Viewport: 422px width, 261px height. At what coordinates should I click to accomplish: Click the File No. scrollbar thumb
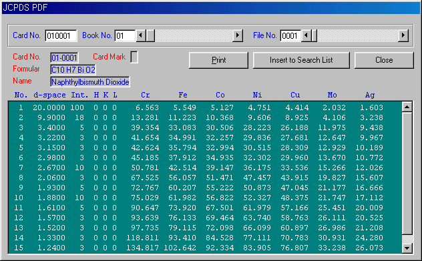(x=314, y=35)
